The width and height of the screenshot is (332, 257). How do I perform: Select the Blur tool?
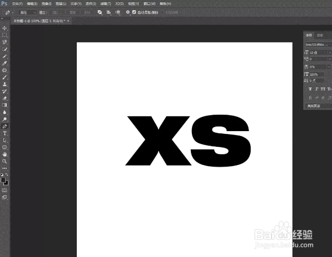point(5,112)
